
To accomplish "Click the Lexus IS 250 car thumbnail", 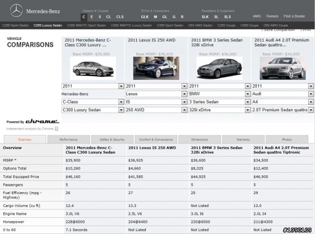I will [156, 68].
